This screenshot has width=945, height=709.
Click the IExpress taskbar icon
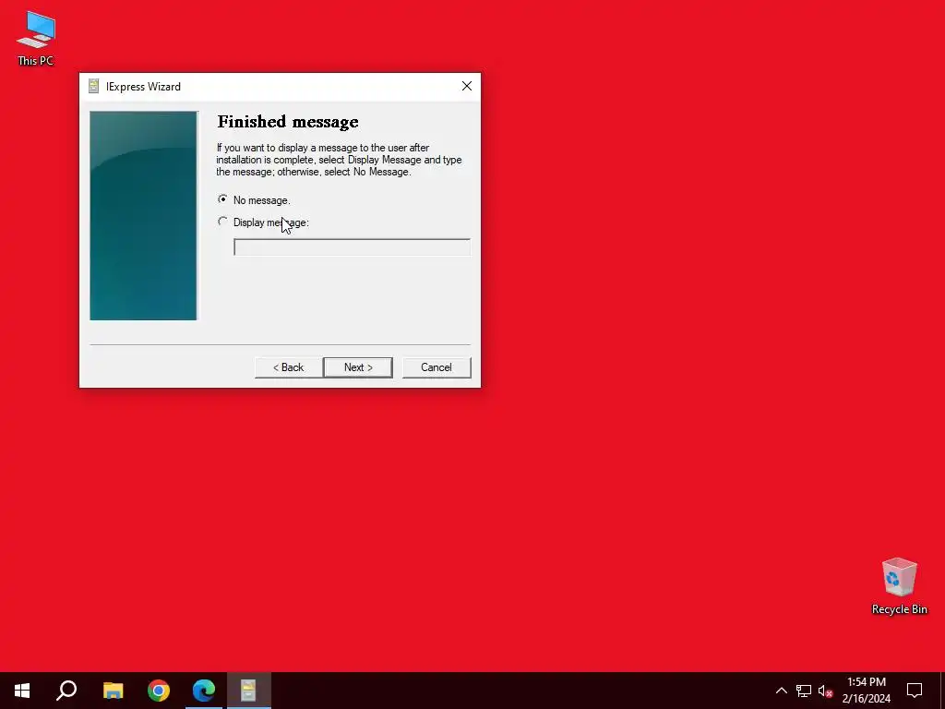click(249, 691)
